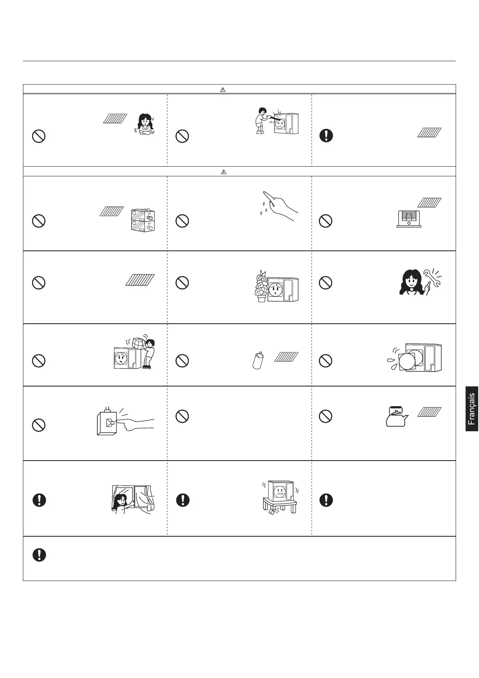Click the kettle illustration
Image resolution: width=479 pixels, height=678 pixels.
pyautogui.click(x=396, y=416)
